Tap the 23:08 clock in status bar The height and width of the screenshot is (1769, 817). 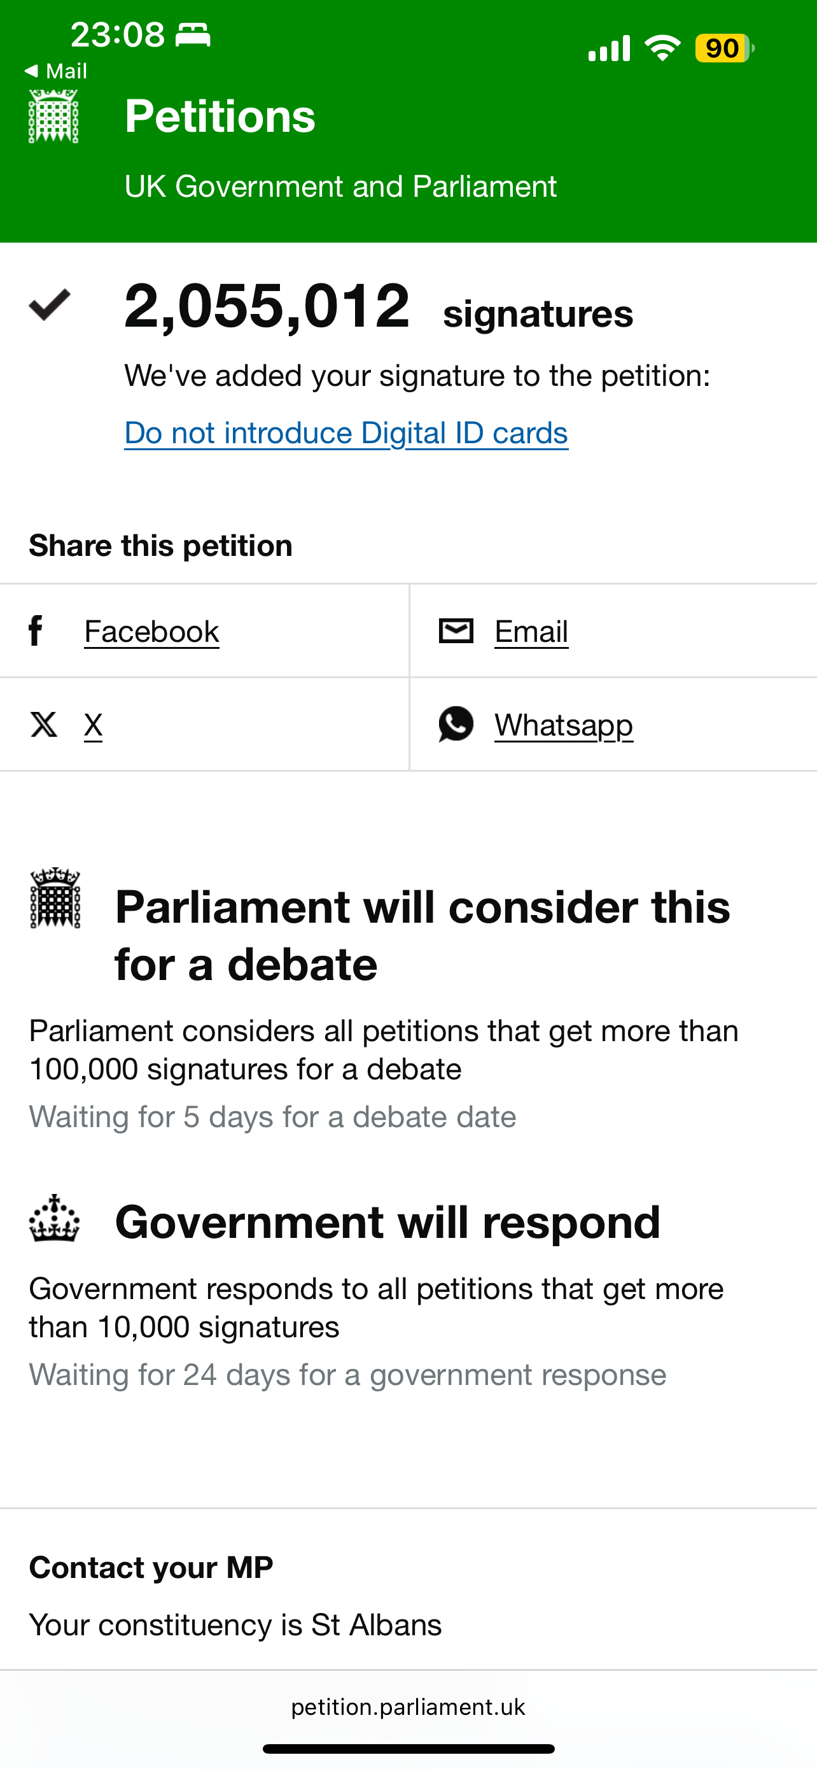point(117,34)
